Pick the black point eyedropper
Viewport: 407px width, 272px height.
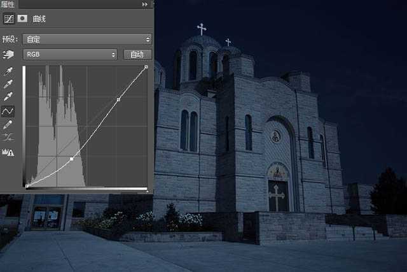click(9, 71)
